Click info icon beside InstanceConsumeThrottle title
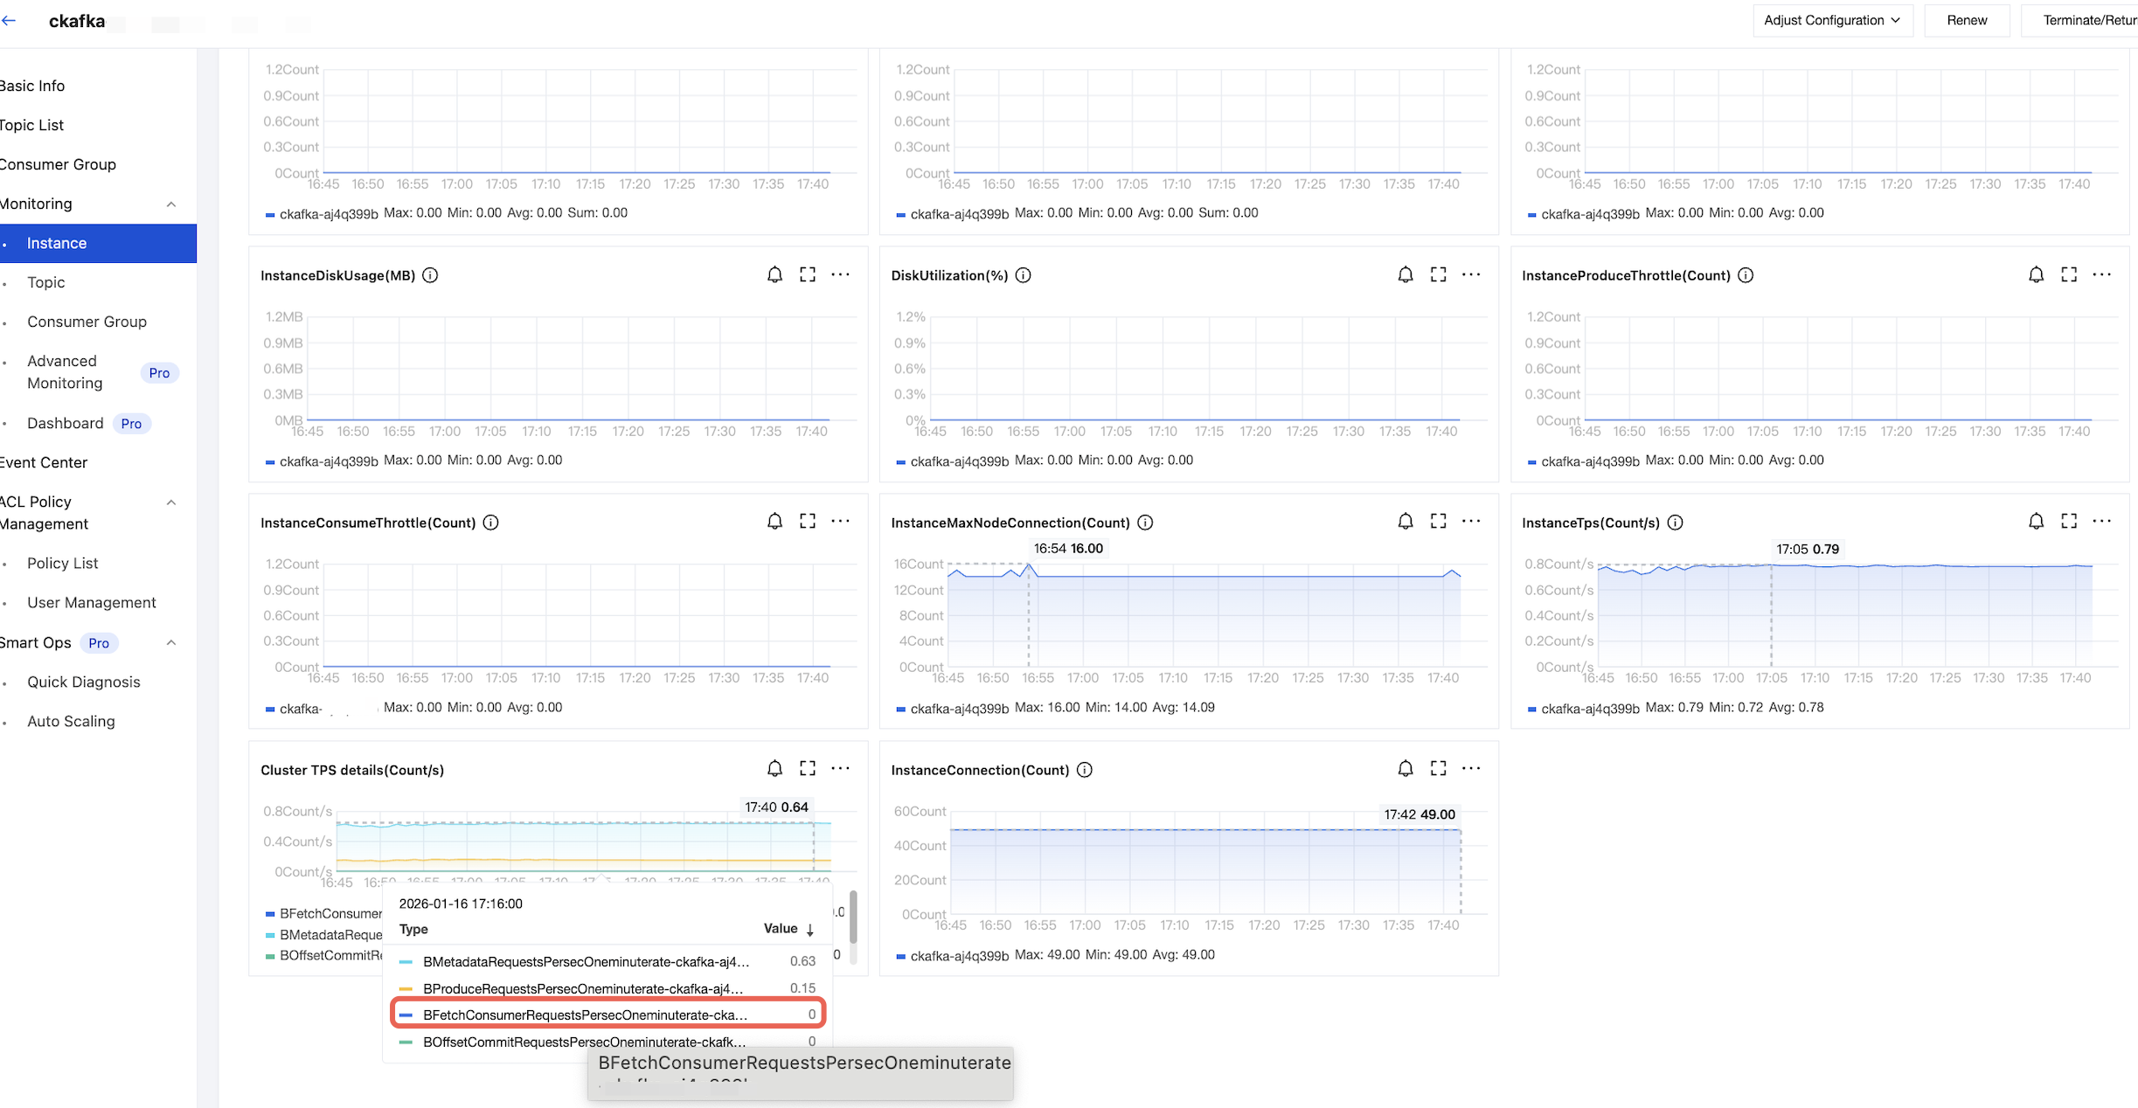This screenshot has width=2138, height=1108. click(x=491, y=523)
